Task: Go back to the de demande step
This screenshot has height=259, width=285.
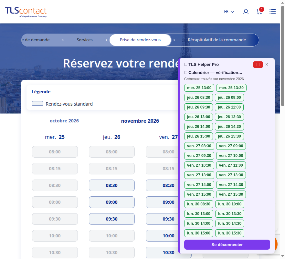Action: [36, 40]
